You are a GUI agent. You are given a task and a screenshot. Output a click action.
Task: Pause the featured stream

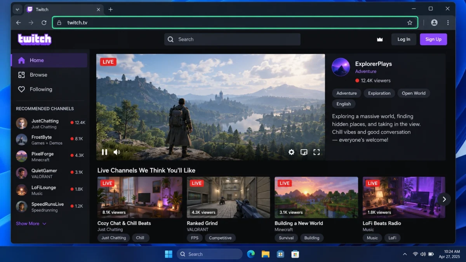coord(104,152)
